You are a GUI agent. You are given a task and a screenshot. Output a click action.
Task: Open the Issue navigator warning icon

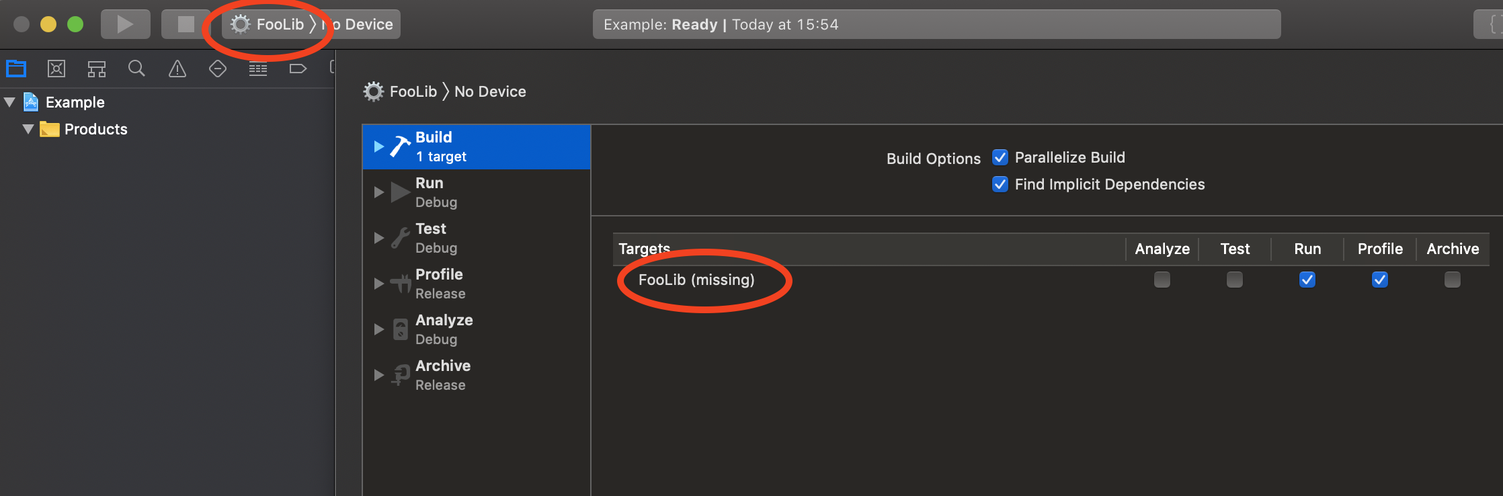coord(177,69)
